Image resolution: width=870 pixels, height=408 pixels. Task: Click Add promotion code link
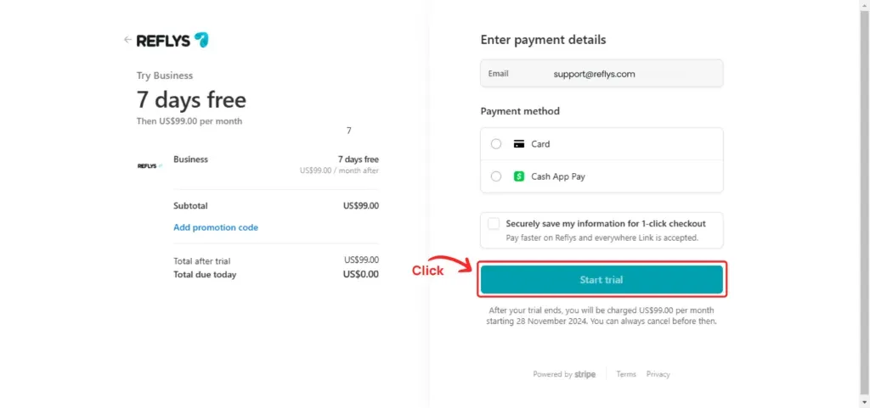pyautogui.click(x=216, y=227)
